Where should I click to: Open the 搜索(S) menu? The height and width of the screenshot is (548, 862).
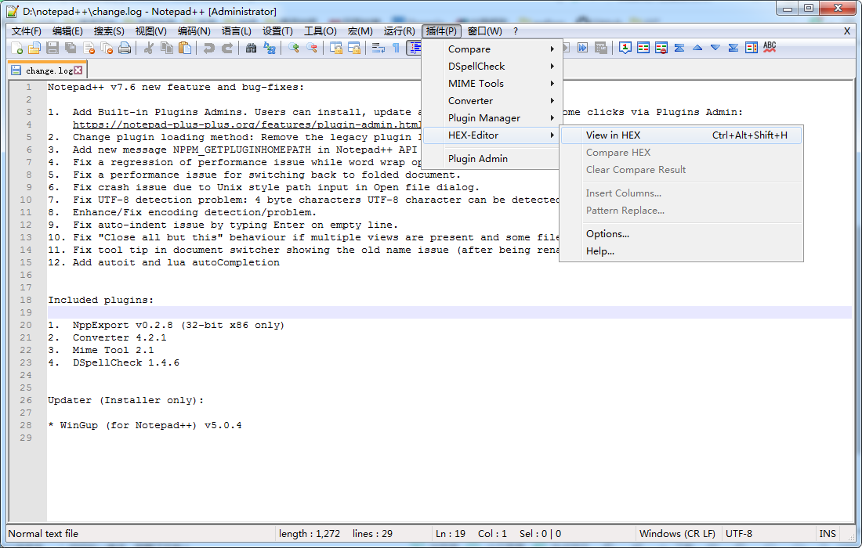[x=109, y=31]
